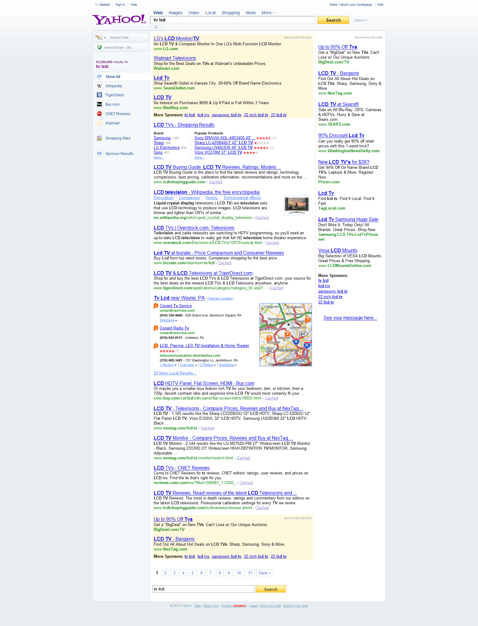Click the CNET Reviews red icon
This screenshot has height=626, width=478.
(x=99, y=114)
